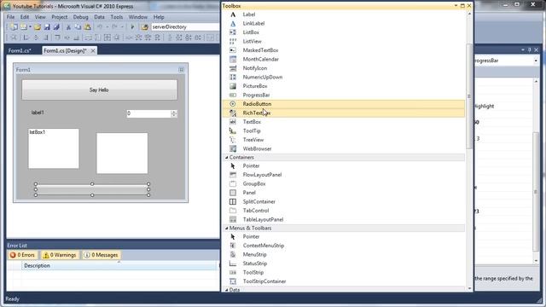Choose the TabControl container
This screenshot has width=546, height=307.
point(256,211)
